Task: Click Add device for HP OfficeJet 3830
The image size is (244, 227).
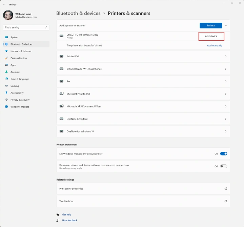Action: [x=211, y=36]
